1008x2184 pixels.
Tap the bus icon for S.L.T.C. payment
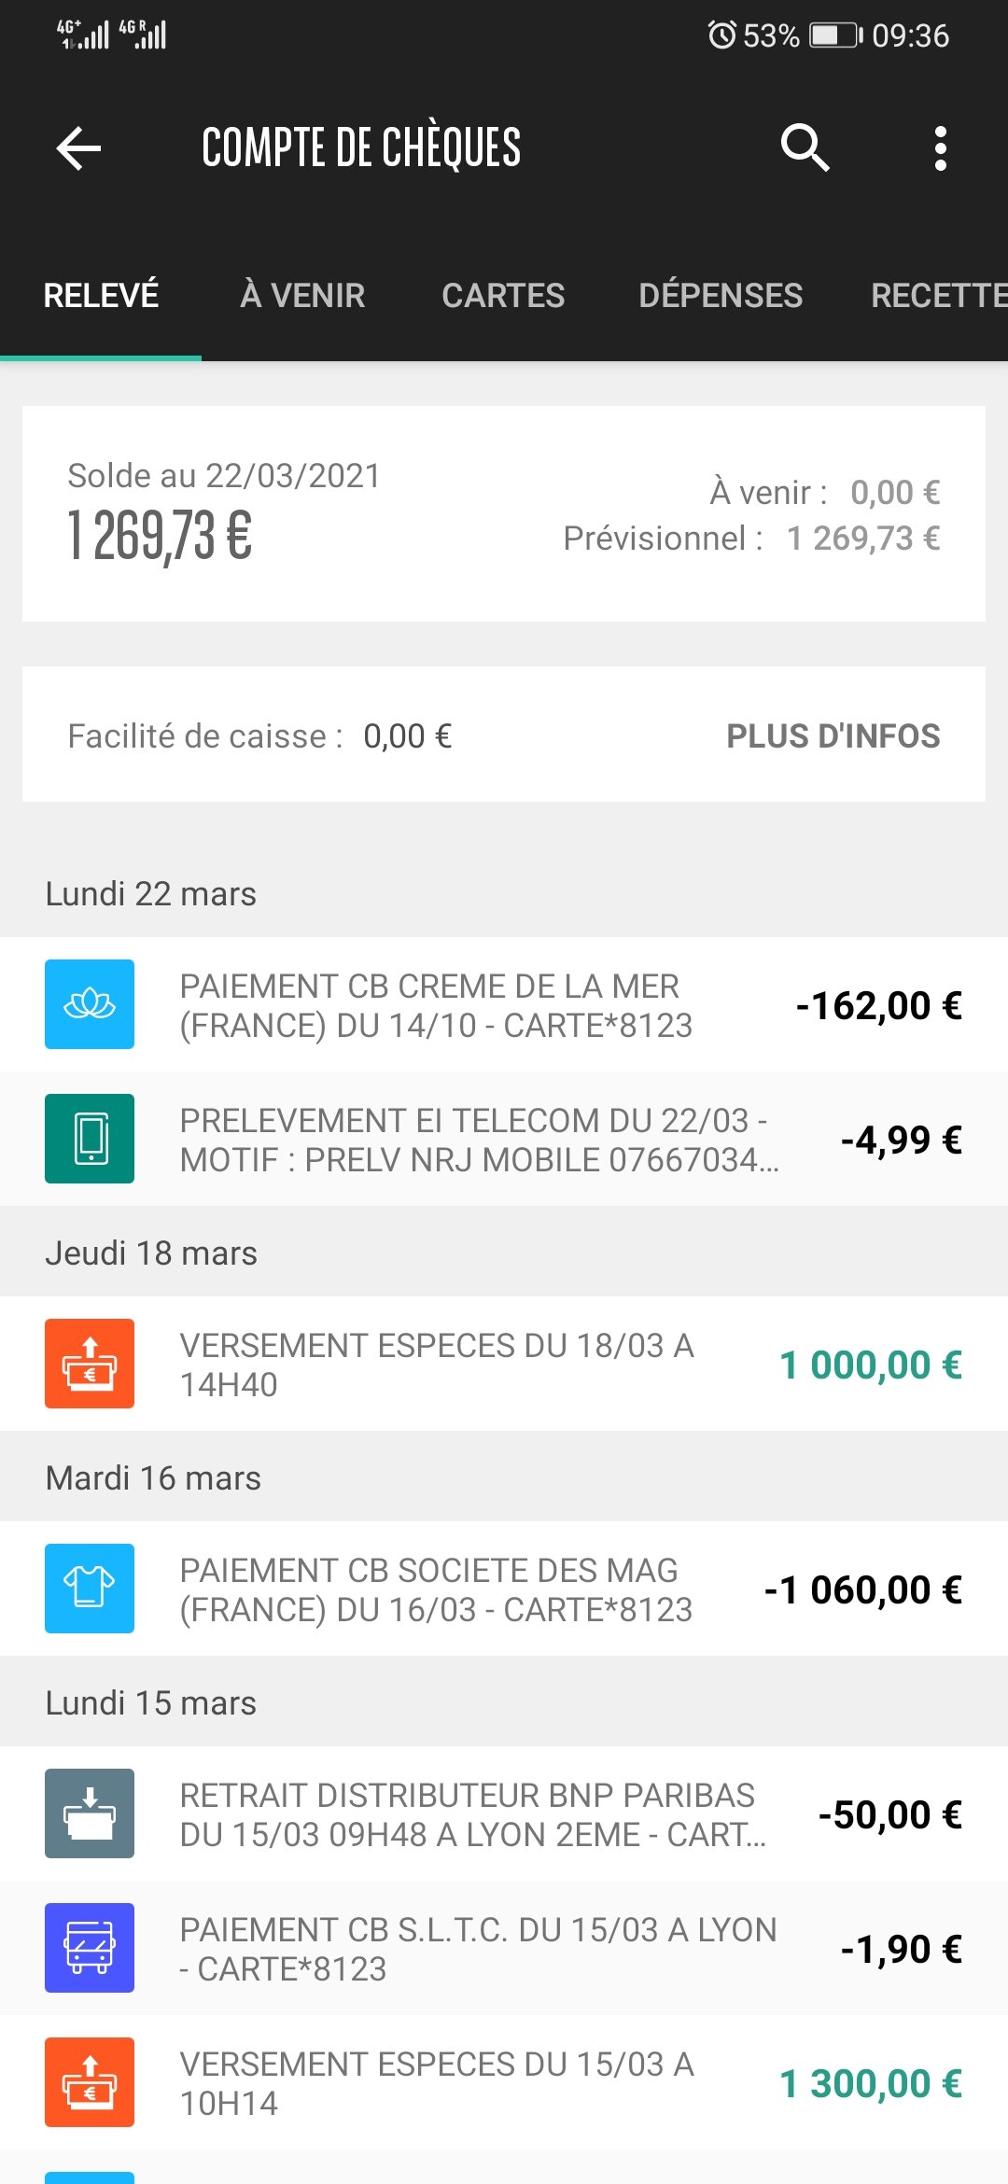tap(90, 1948)
